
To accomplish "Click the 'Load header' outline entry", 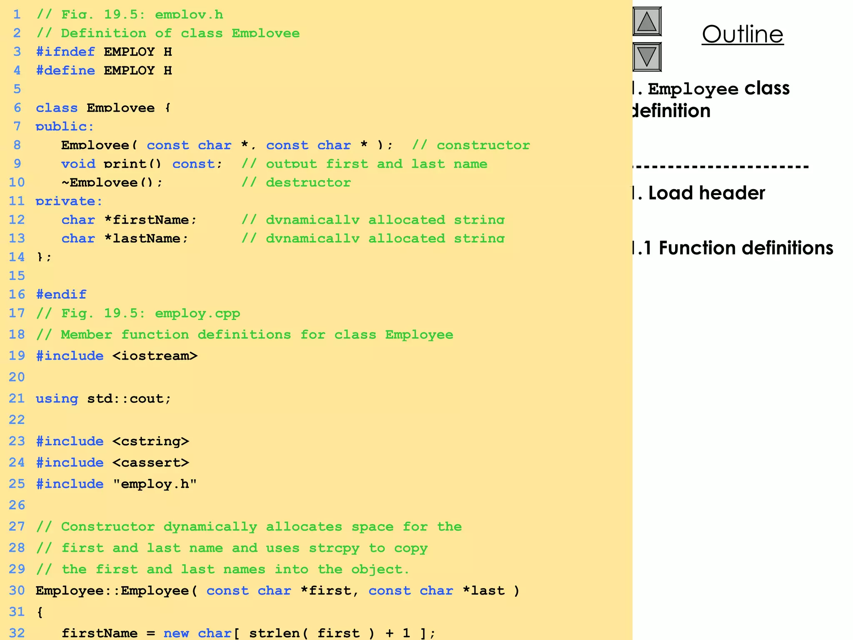I will (699, 193).
